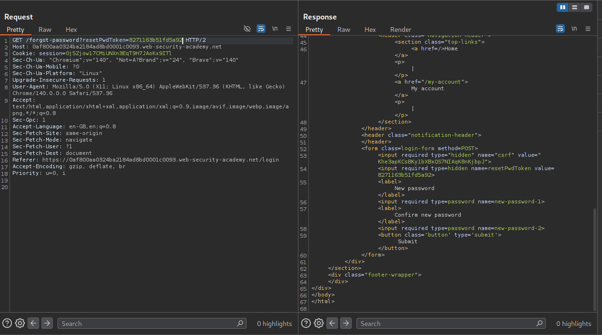Image resolution: width=602 pixels, height=335 pixels.
Task: Toggle the crossed-eye visibility icon in Request panel
Action: pos(247,29)
